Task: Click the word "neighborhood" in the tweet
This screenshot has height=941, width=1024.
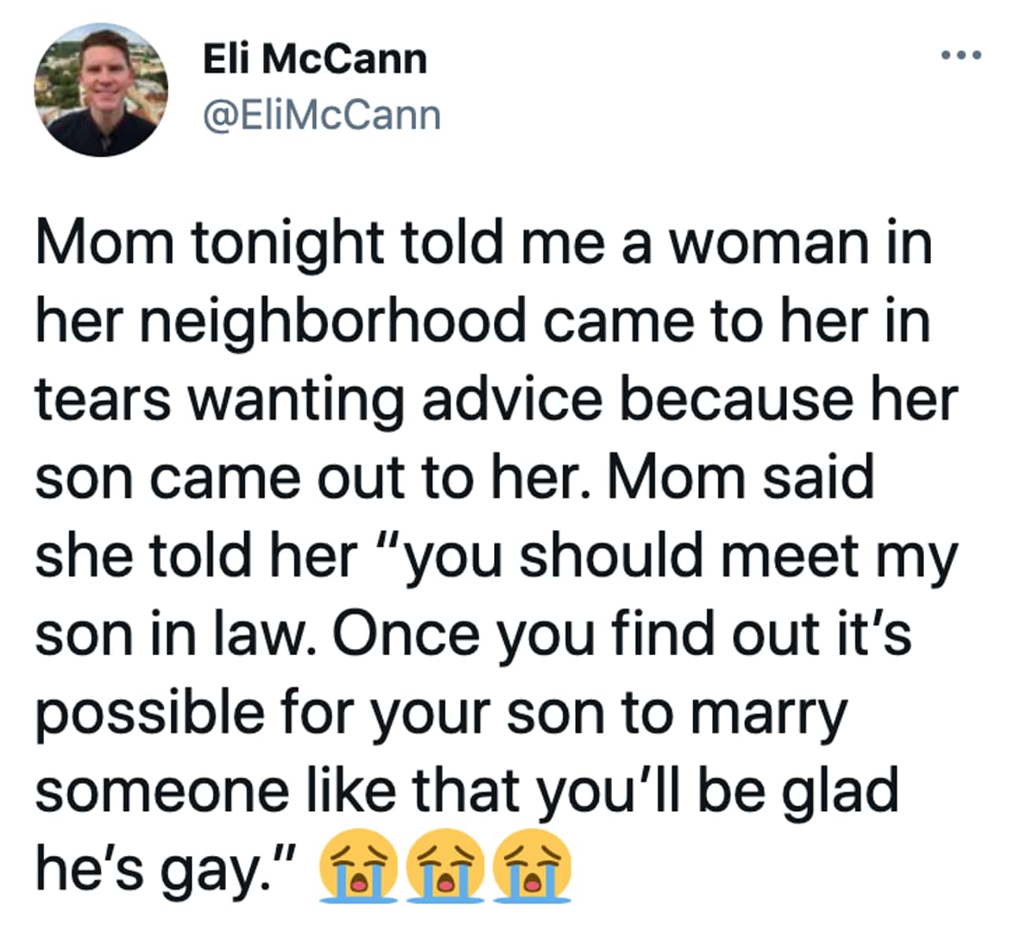Action: 336,322
